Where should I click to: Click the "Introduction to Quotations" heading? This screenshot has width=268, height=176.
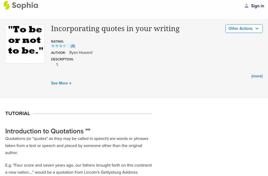pos(48,131)
